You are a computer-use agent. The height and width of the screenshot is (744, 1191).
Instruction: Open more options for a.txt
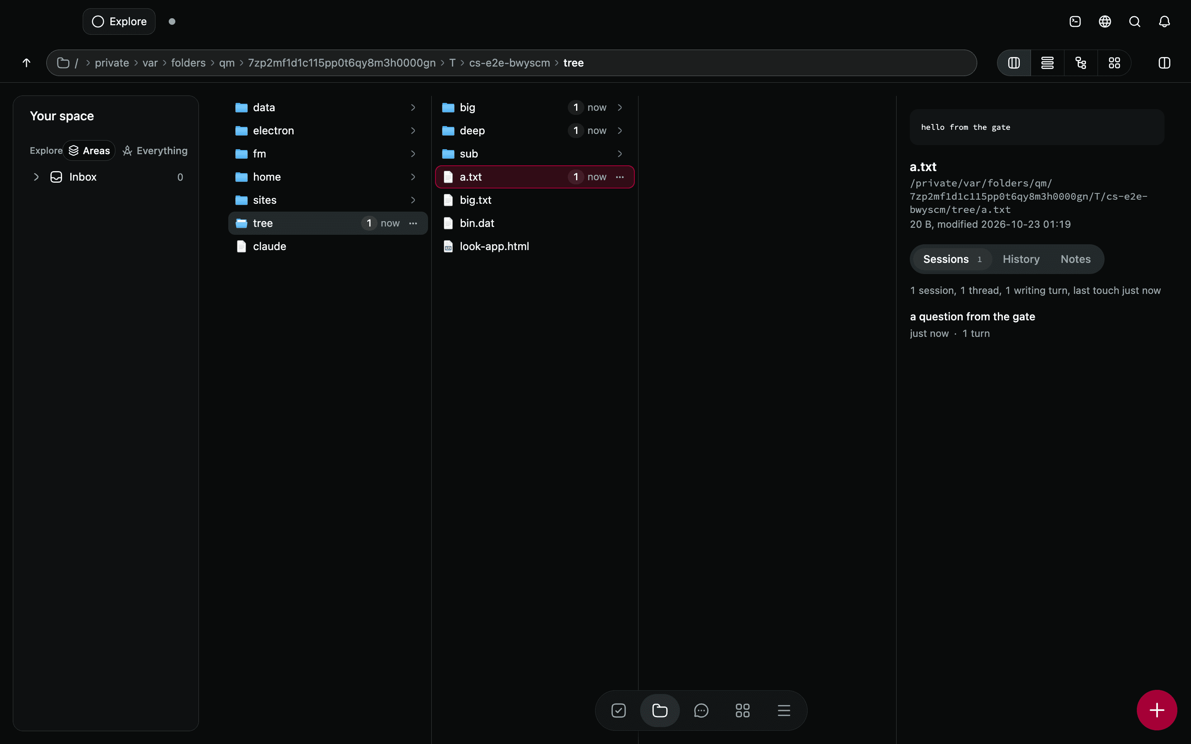coord(619,176)
